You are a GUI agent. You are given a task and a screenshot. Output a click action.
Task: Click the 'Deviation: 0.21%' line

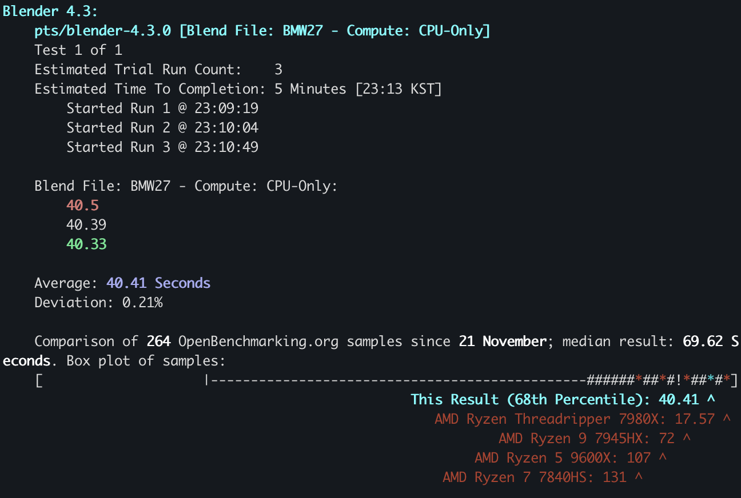point(98,303)
